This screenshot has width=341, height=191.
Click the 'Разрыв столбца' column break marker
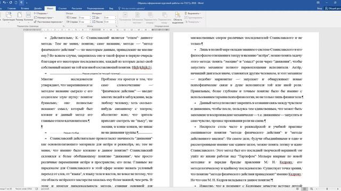click(71, 133)
